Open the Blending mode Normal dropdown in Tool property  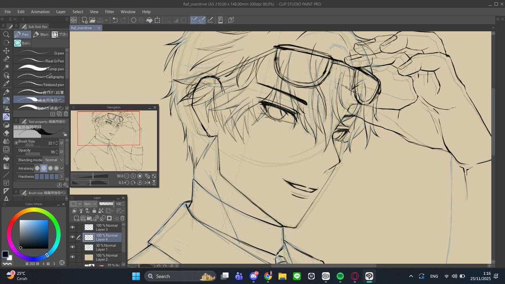pos(54,160)
